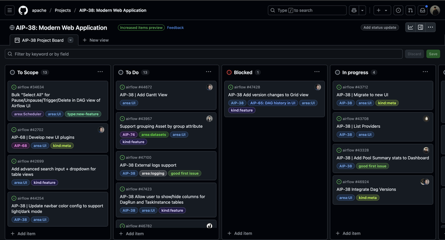This screenshot has height=240, width=445.
Task: Click Increased items preview badge
Action: [x=141, y=27]
